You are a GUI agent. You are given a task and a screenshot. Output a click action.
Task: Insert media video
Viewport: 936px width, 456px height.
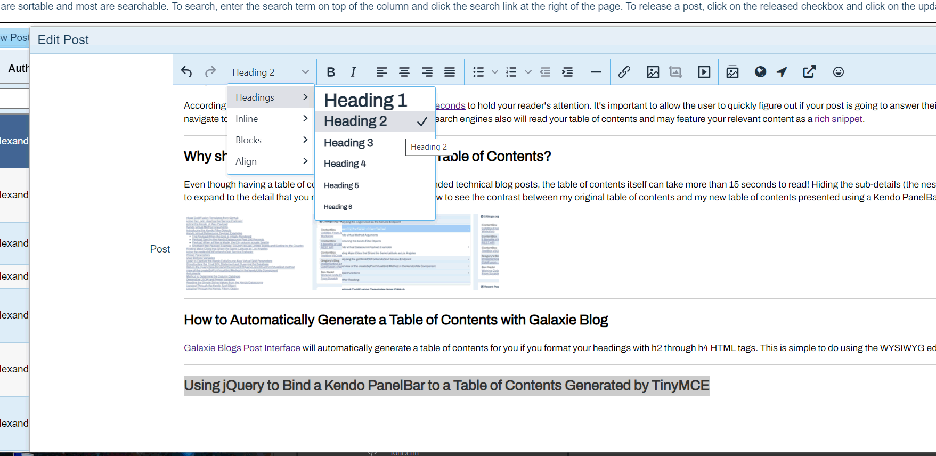704,72
